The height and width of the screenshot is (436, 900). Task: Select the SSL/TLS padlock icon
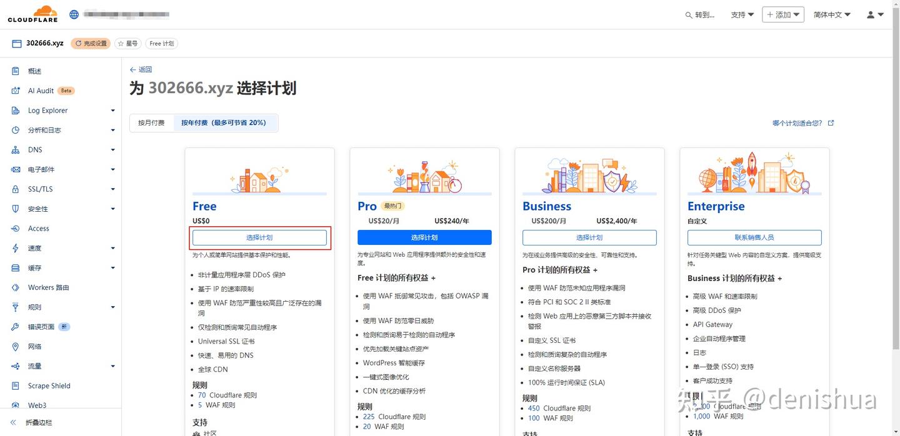pos(16,189)
